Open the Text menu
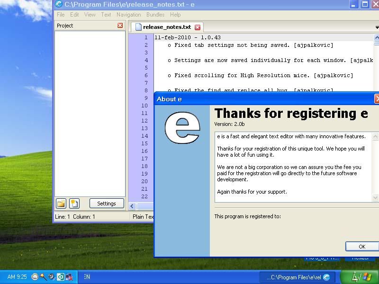The width and height of the screenshot is (379, 284). point(106,15)
